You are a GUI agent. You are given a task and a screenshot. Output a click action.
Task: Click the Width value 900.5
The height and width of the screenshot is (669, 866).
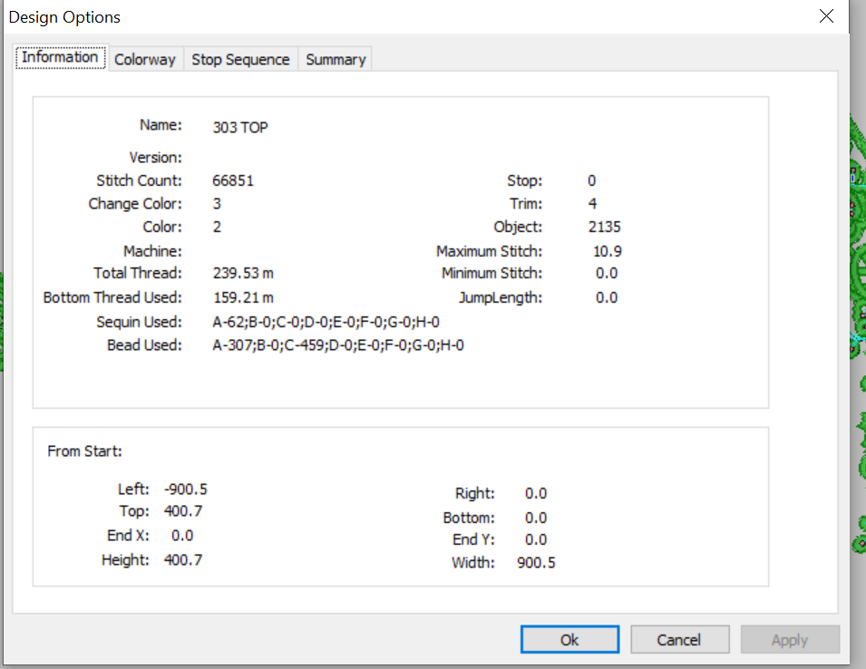536,562
